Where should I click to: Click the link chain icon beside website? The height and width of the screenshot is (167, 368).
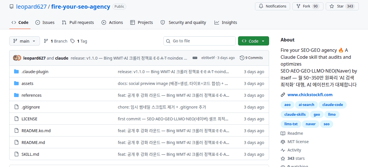283,95
